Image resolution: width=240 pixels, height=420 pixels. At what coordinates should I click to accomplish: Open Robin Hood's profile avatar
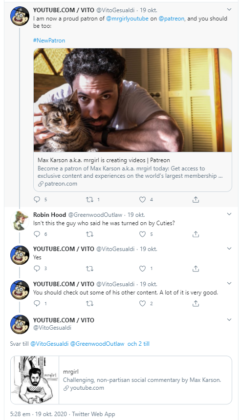pyautogui.click(x=20, y=220)
